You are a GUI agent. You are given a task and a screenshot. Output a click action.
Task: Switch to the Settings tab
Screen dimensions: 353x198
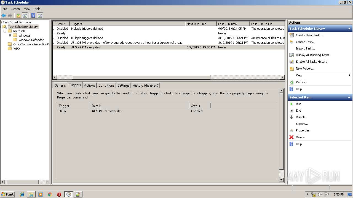point(124,86)
